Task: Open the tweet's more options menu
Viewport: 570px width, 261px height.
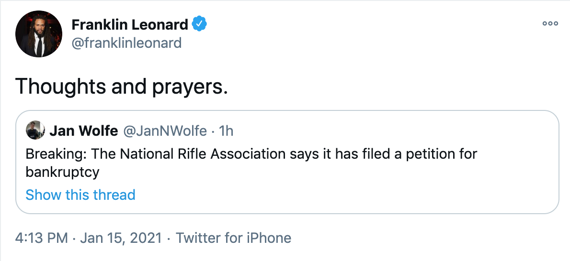Action: 550,23
